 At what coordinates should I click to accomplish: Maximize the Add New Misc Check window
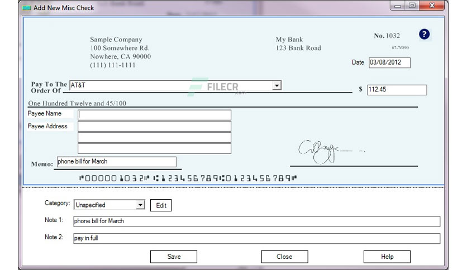pos(412,6)
